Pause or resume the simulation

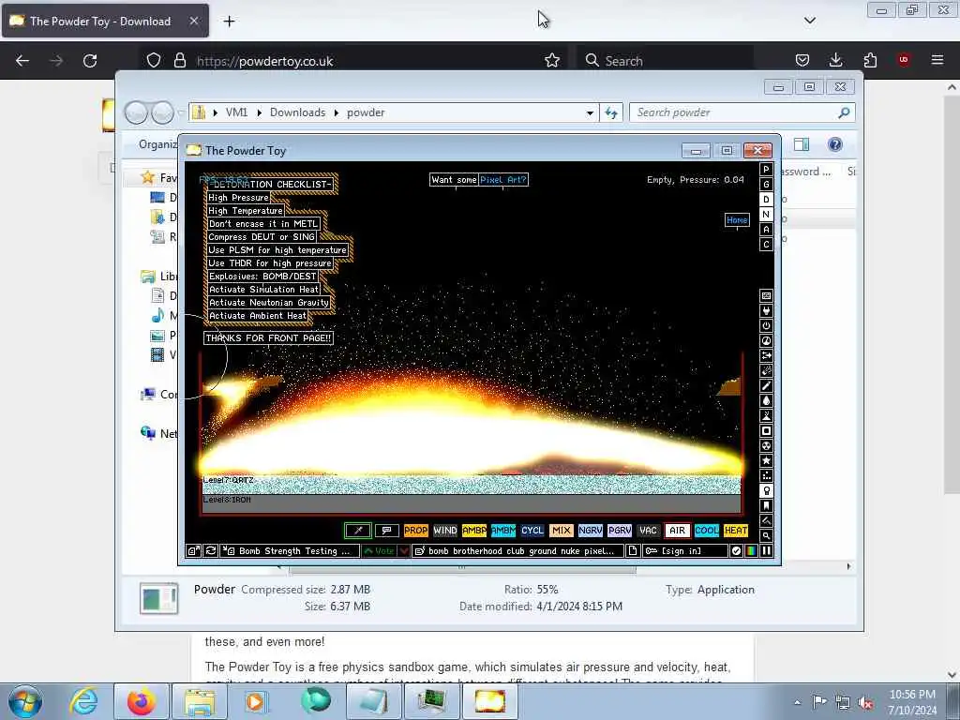click(766, 551)
